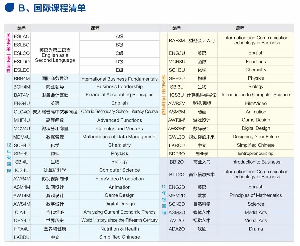300x246 pixels.
Task: Click the Chinese name "商业信息技术"
Action: click(x=202, y=175)
